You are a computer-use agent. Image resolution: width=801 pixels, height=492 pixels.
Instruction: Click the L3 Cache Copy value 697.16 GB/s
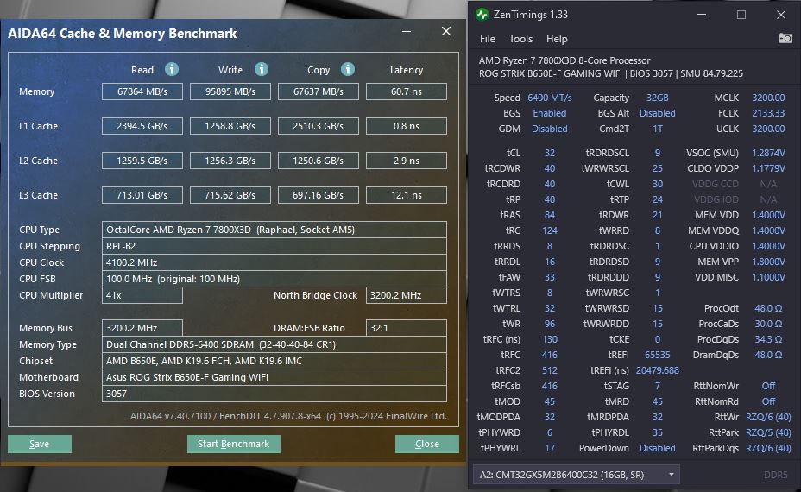pos(319,195)
